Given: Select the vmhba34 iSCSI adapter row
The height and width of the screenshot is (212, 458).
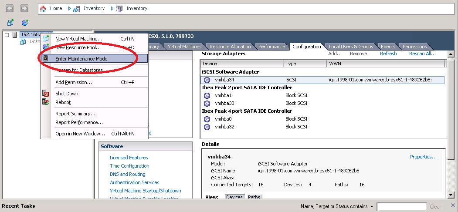Looking at the screenshot, I should [225, 80].
